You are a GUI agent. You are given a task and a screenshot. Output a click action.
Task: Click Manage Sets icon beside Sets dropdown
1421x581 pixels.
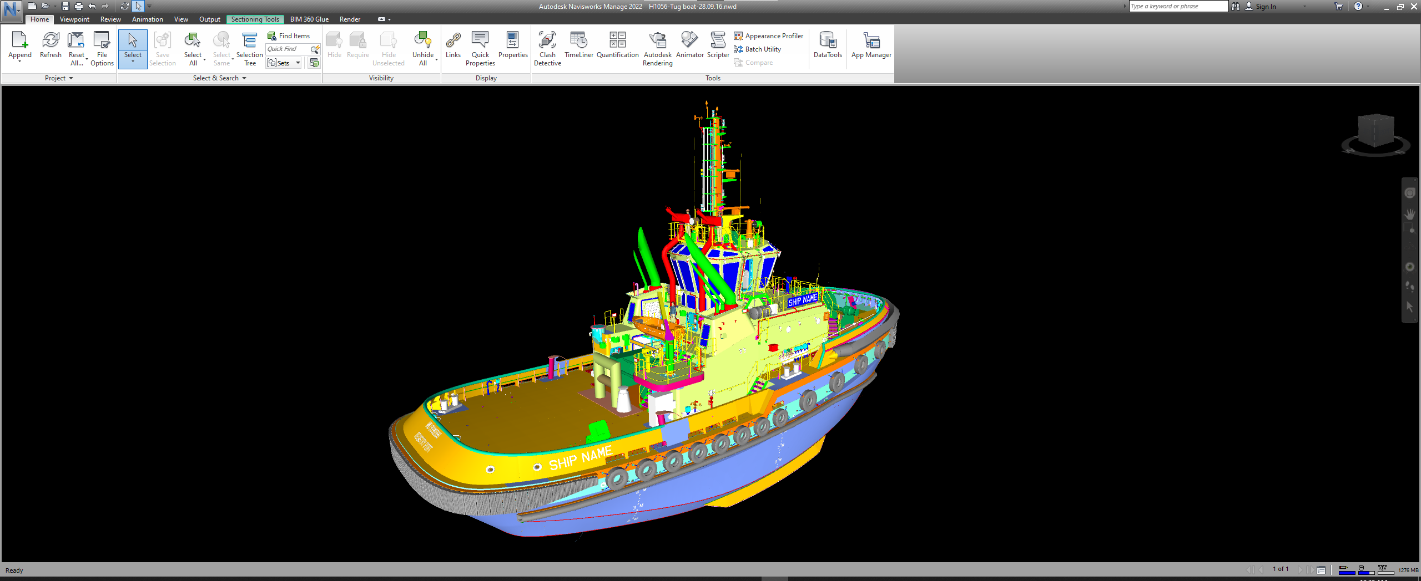coord(314,63)
